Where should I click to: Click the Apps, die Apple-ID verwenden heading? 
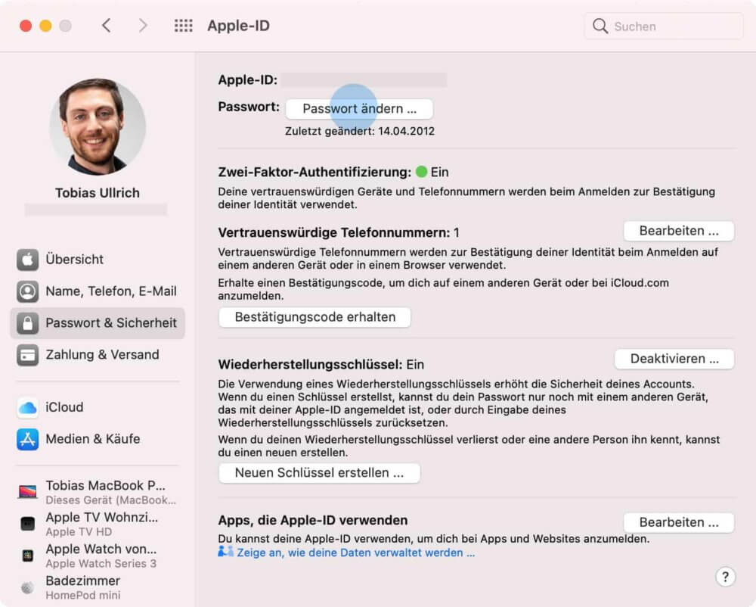click(x=313, y=521)
